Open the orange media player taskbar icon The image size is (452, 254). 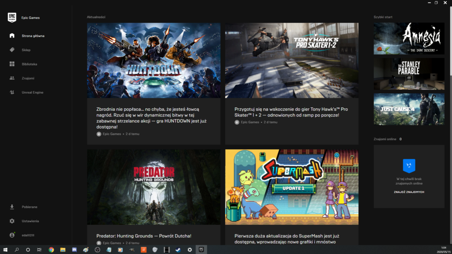click(x=121, y=250)
